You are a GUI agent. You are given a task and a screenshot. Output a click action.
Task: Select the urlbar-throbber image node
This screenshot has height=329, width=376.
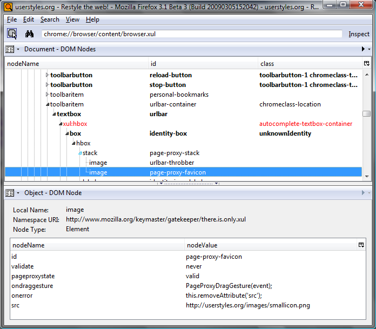[x=183, y=163]
